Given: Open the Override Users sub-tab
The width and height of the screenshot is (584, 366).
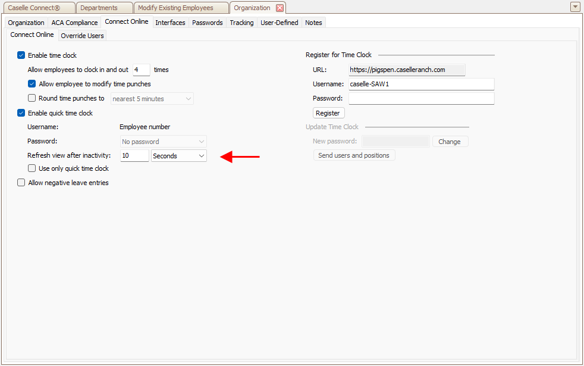Looking at the screenshot, I should pos(82,36).
